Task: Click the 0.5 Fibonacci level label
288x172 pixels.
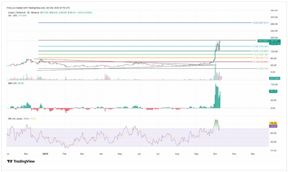Action: (261, 54)
